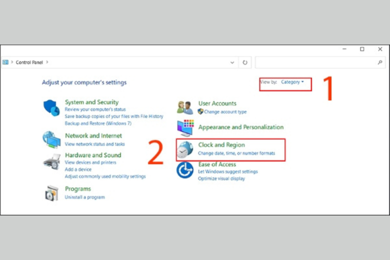Viewport: 390px width, 260px height.
Task: Open Programs category heading
Action: click(x=78, y=189)
